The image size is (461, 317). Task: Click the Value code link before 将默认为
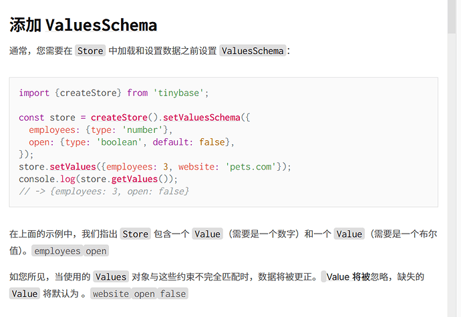(x=25, y=293)
